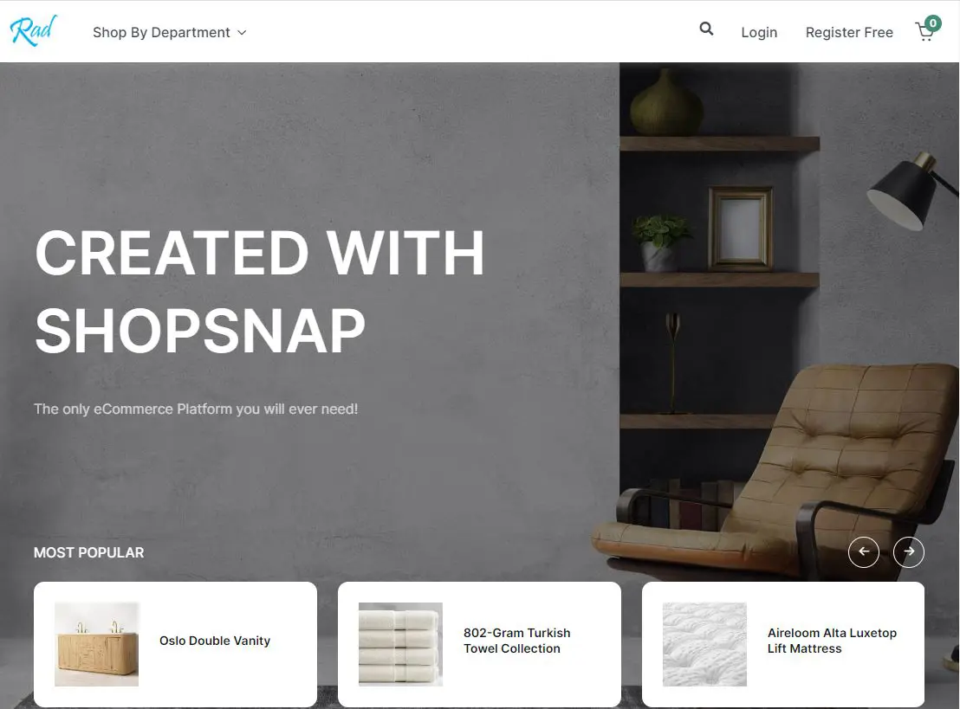Screen dimensions: 960x709
Task: Select Aireloom Alta Luxetop Lift Mattress title
Action: click(832, 641)
